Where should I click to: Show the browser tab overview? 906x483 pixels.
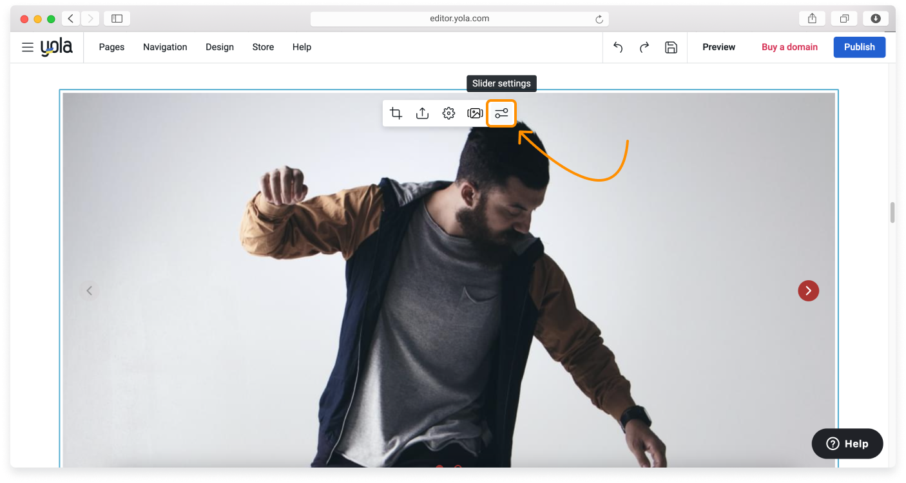click(x=844, y=18)
